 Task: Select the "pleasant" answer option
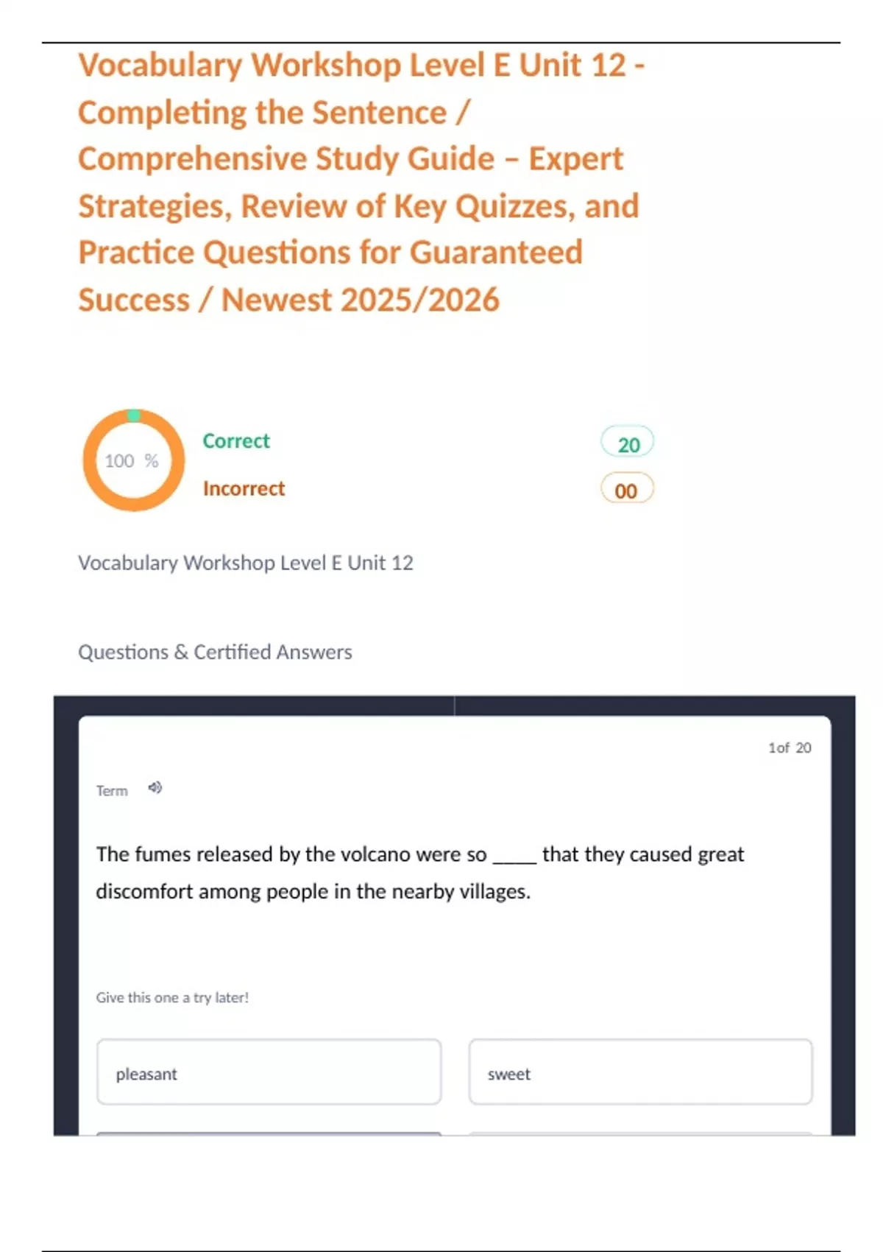269,1072
